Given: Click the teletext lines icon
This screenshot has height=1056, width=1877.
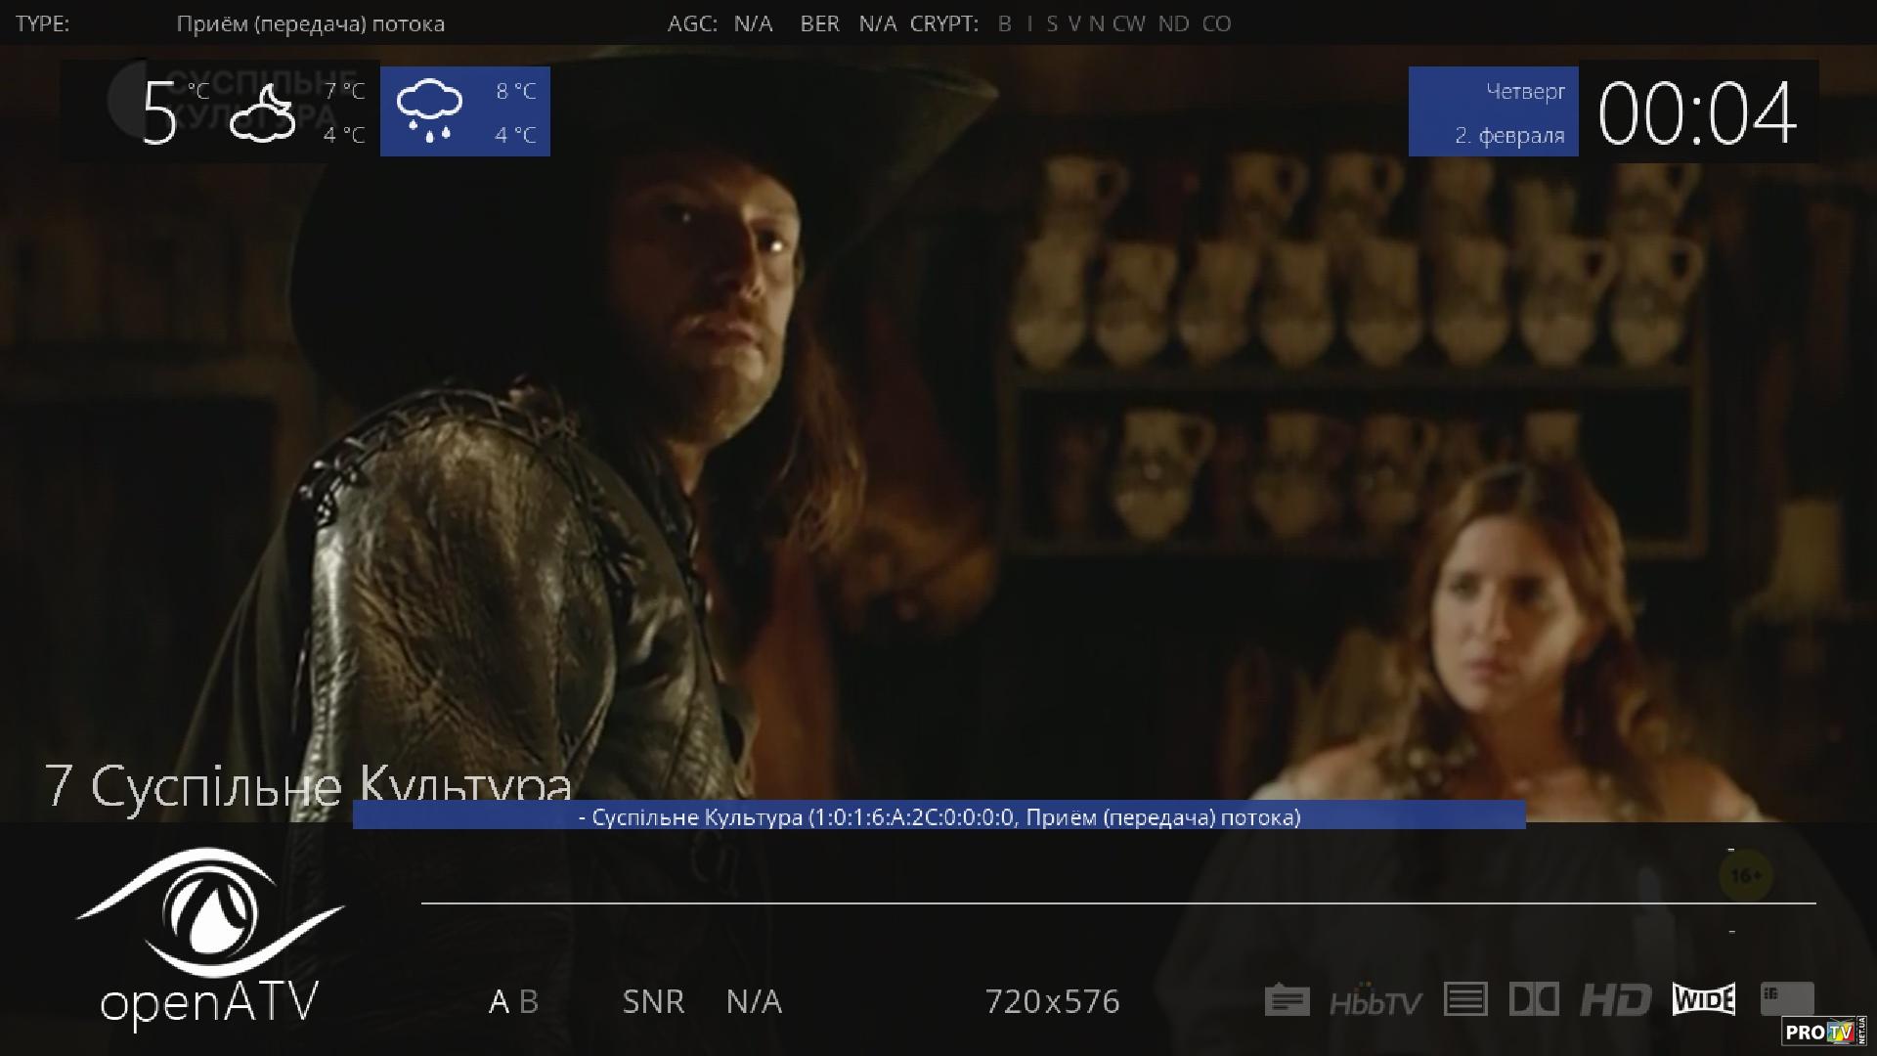Looking at the screenshot, I should coord(1464,999).
